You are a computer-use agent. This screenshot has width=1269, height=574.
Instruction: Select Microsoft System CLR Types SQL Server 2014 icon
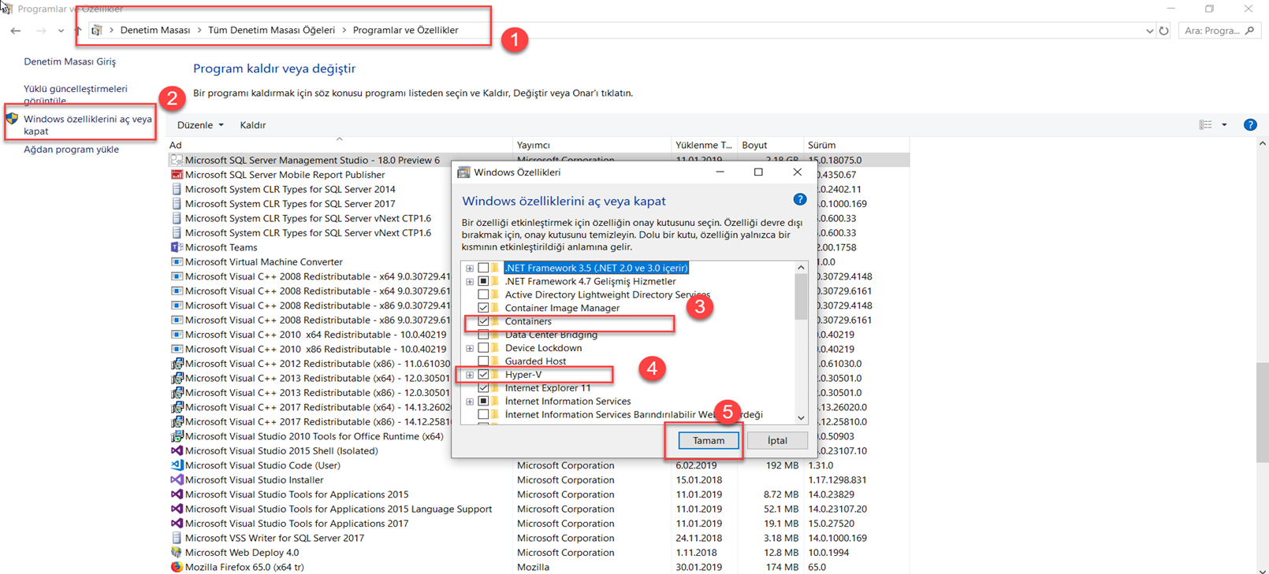pyautogui.click(x=177, y=189)
